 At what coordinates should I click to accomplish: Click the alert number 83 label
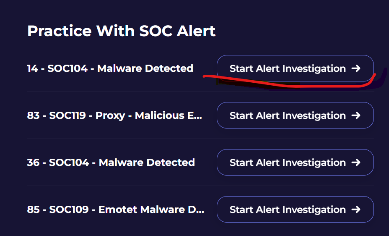(x=33, y=115)
